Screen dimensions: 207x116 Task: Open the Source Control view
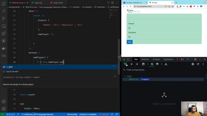click(4, 18)
